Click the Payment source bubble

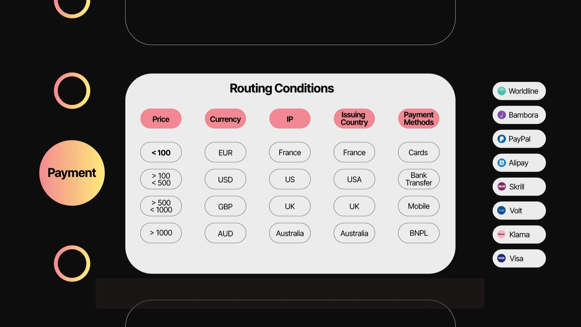click(72, 173)
